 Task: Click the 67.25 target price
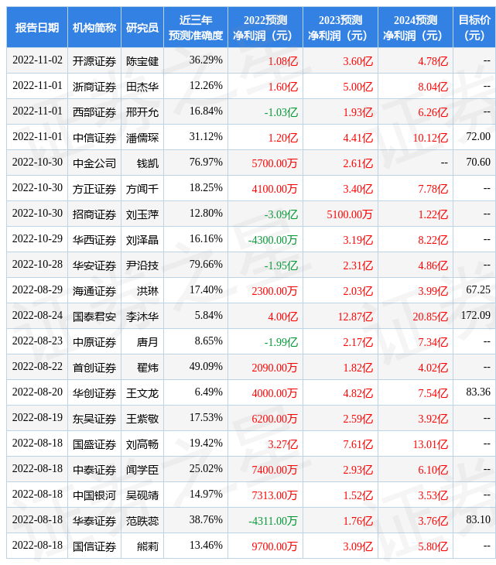[x=478, y=289]
